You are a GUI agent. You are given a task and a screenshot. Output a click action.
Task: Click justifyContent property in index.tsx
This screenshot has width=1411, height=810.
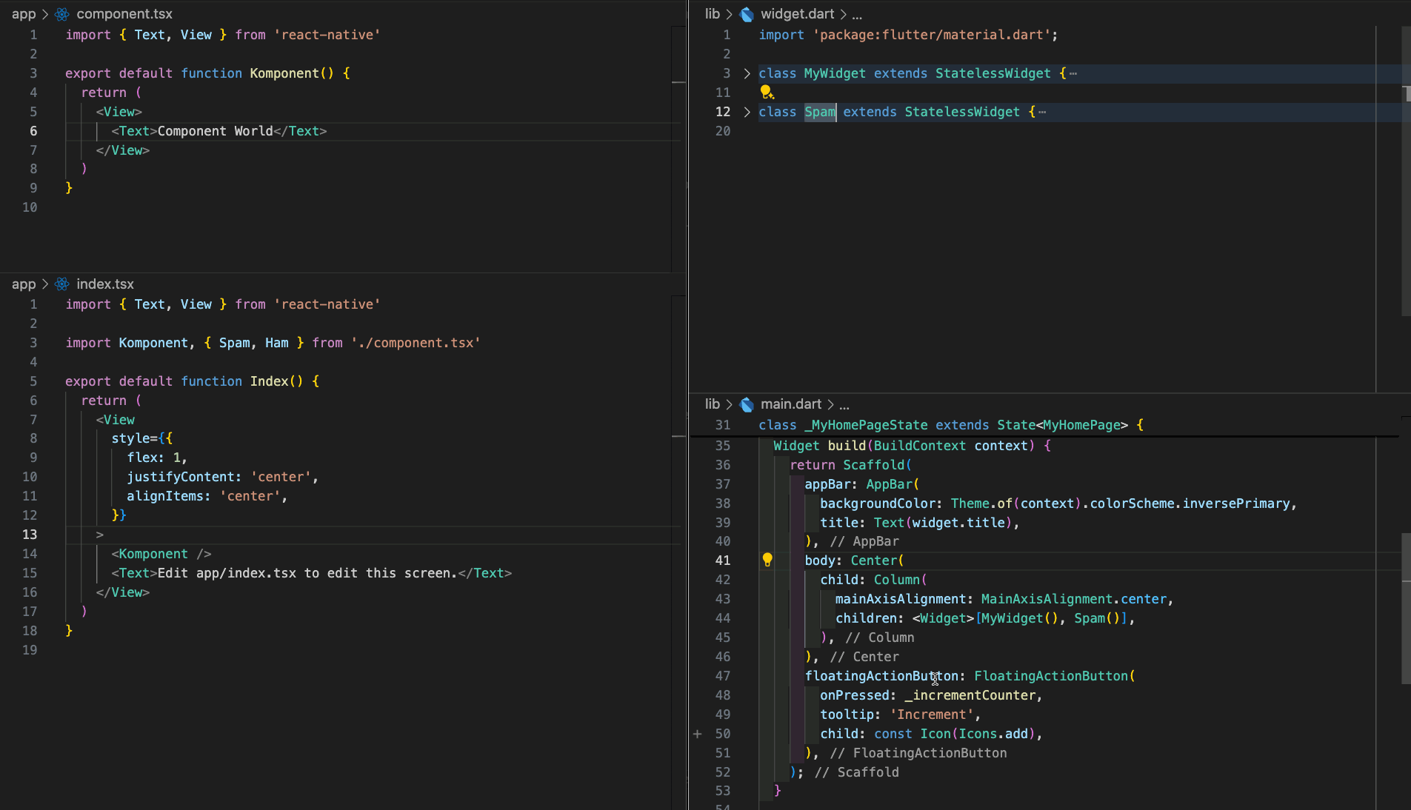(x=181, y=477)
